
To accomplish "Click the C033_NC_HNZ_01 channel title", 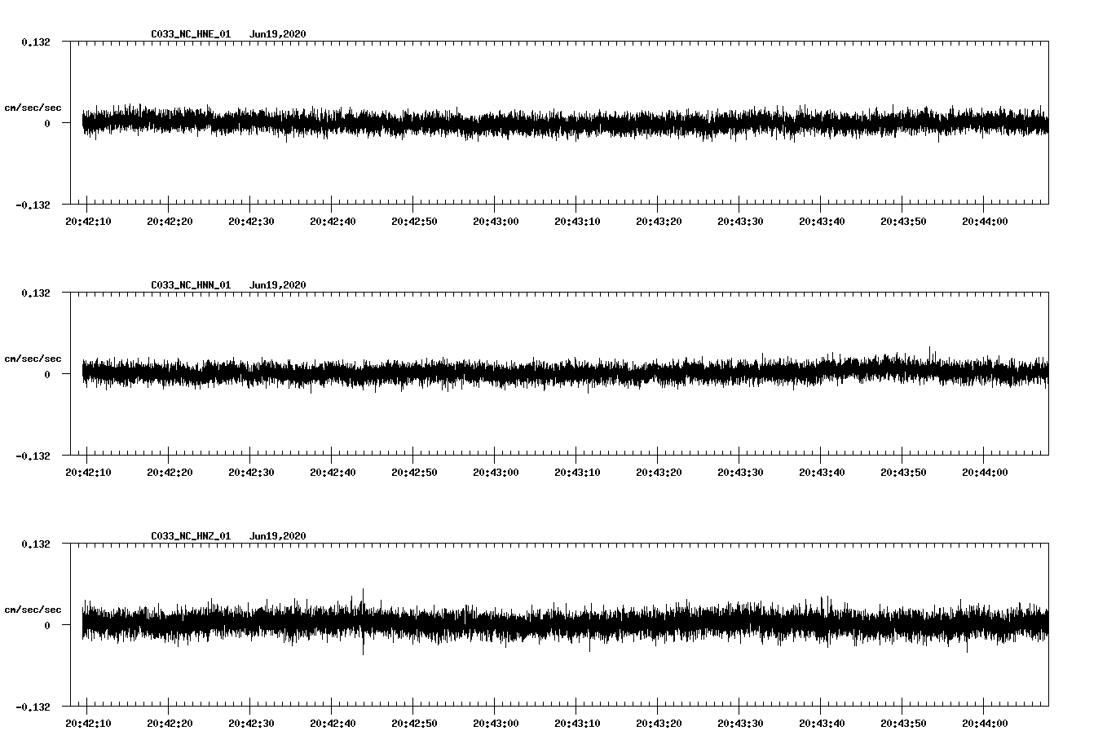I will click(191, 536).
